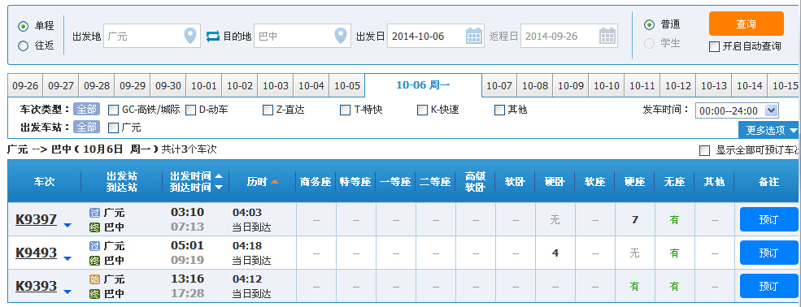Select 全部 for 车次类型
This screenshot has height=307, width=801.
[86, 109]
